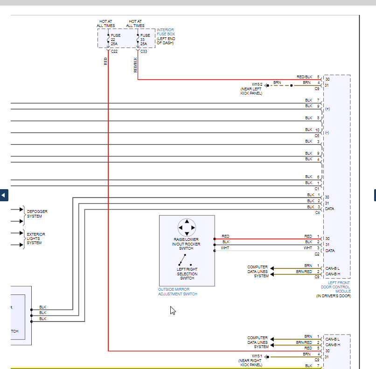Image resolution: width=376 pixels, height=369 pixels.
Task: Click the C33 connector label
Action: click(143, 51)
